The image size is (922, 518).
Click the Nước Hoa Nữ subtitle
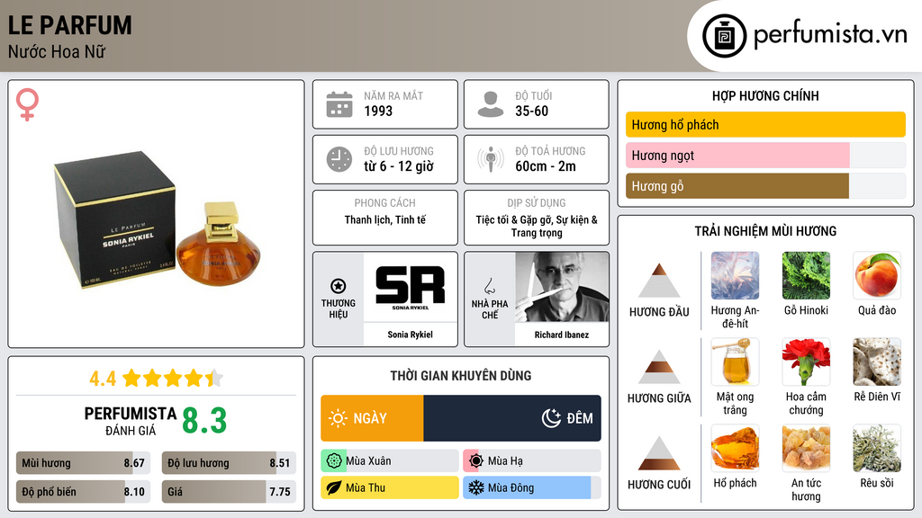coord(57,51)
